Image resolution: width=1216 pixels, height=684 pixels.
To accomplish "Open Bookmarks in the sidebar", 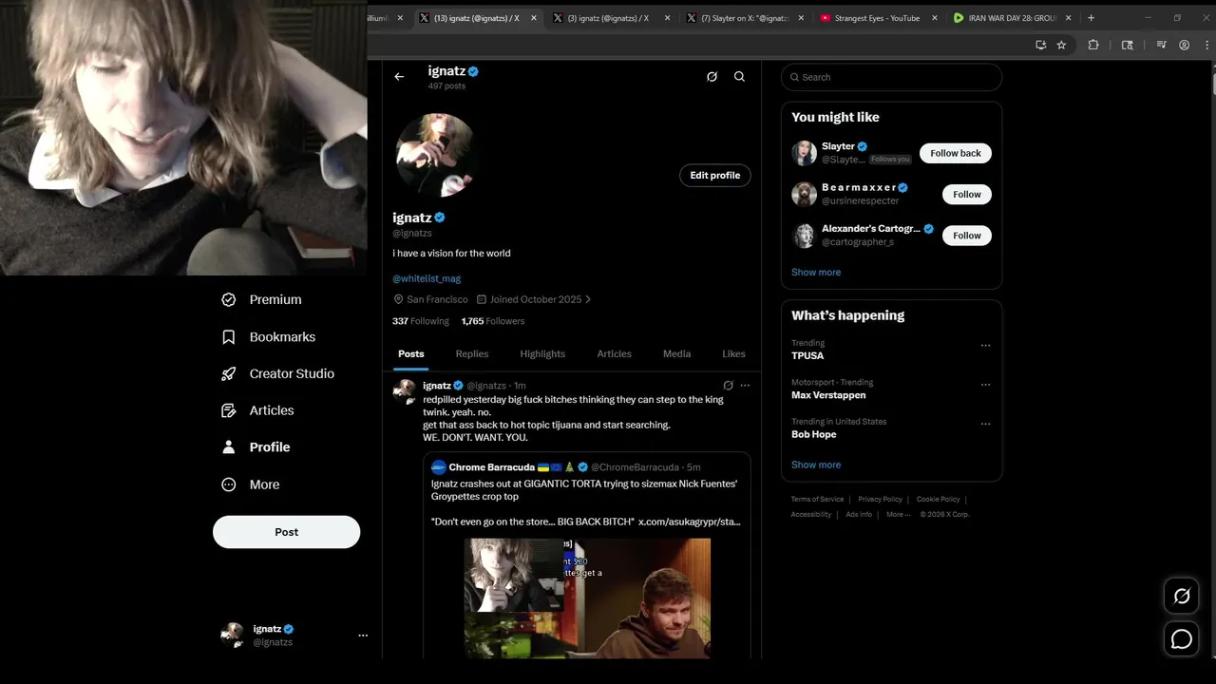I will [x=269, y=337].
